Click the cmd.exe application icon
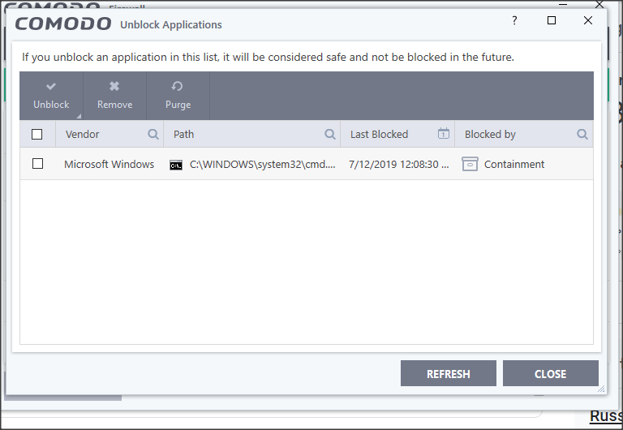 point(176,165)
